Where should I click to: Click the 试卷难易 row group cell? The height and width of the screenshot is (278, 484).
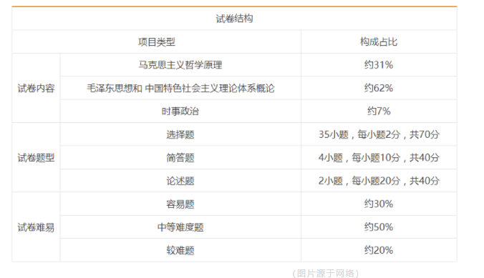pos(36,227)
